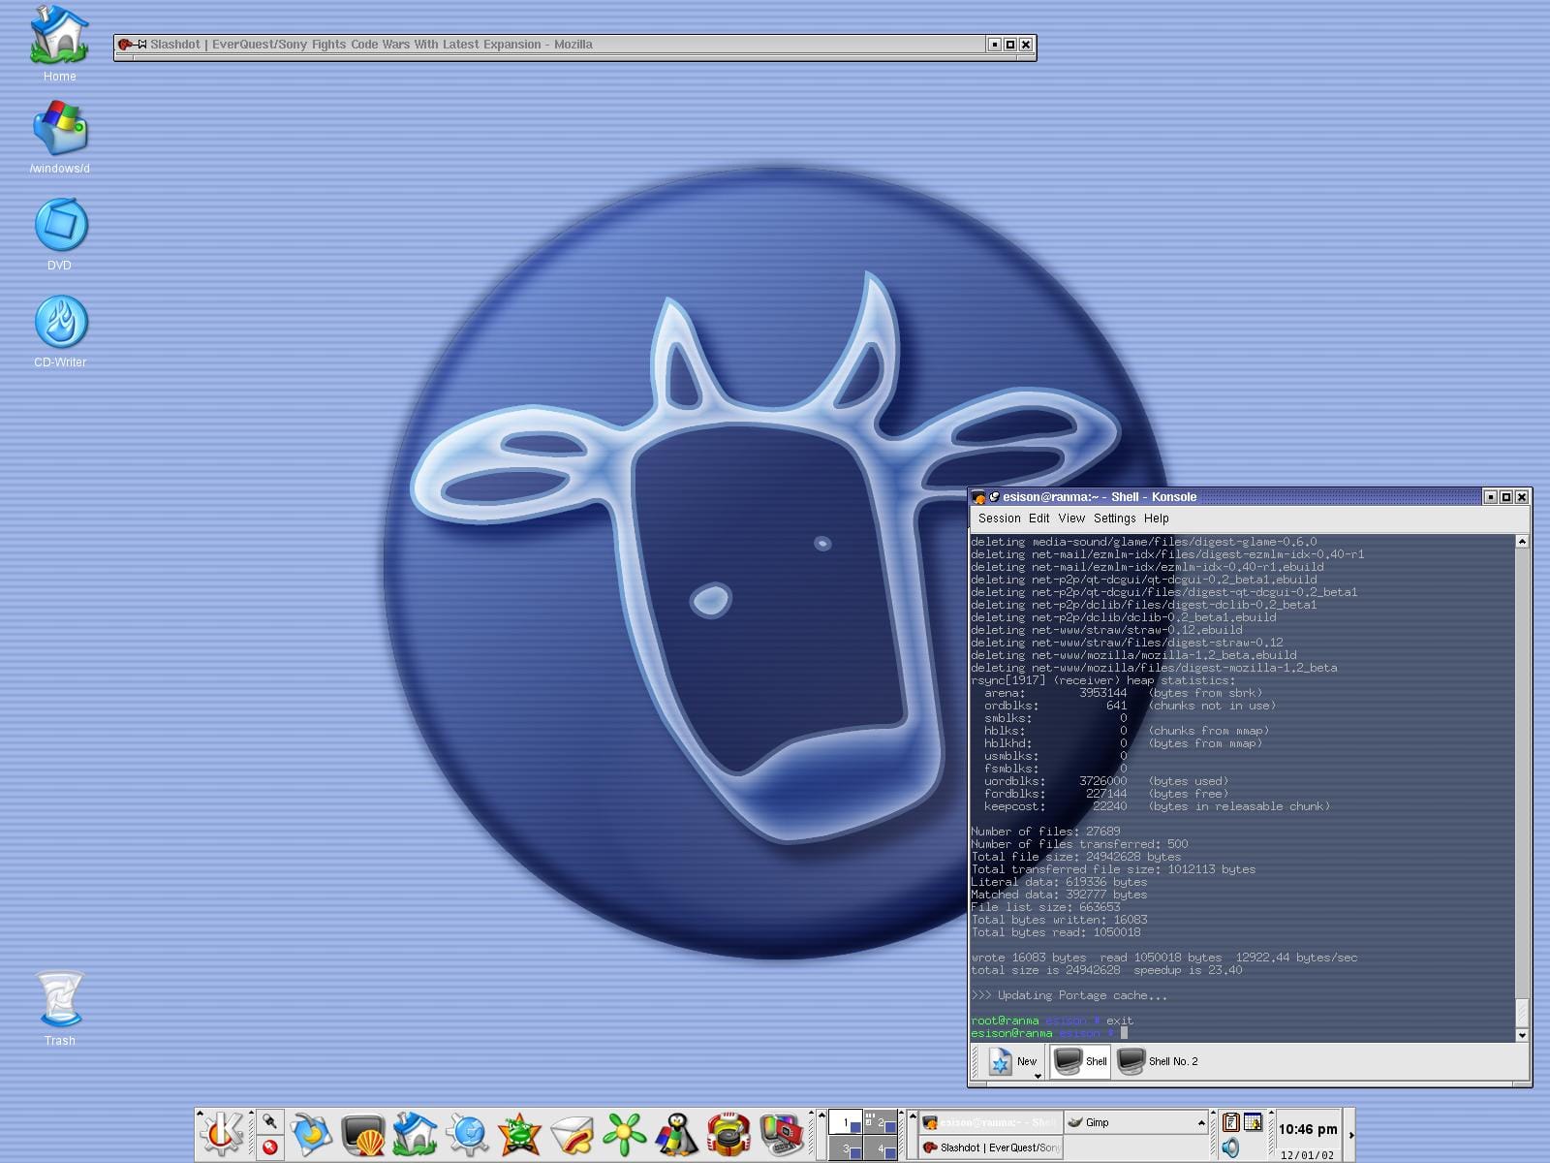
Task: Launch the green flower icon in panel
Action: (624, 1134)
